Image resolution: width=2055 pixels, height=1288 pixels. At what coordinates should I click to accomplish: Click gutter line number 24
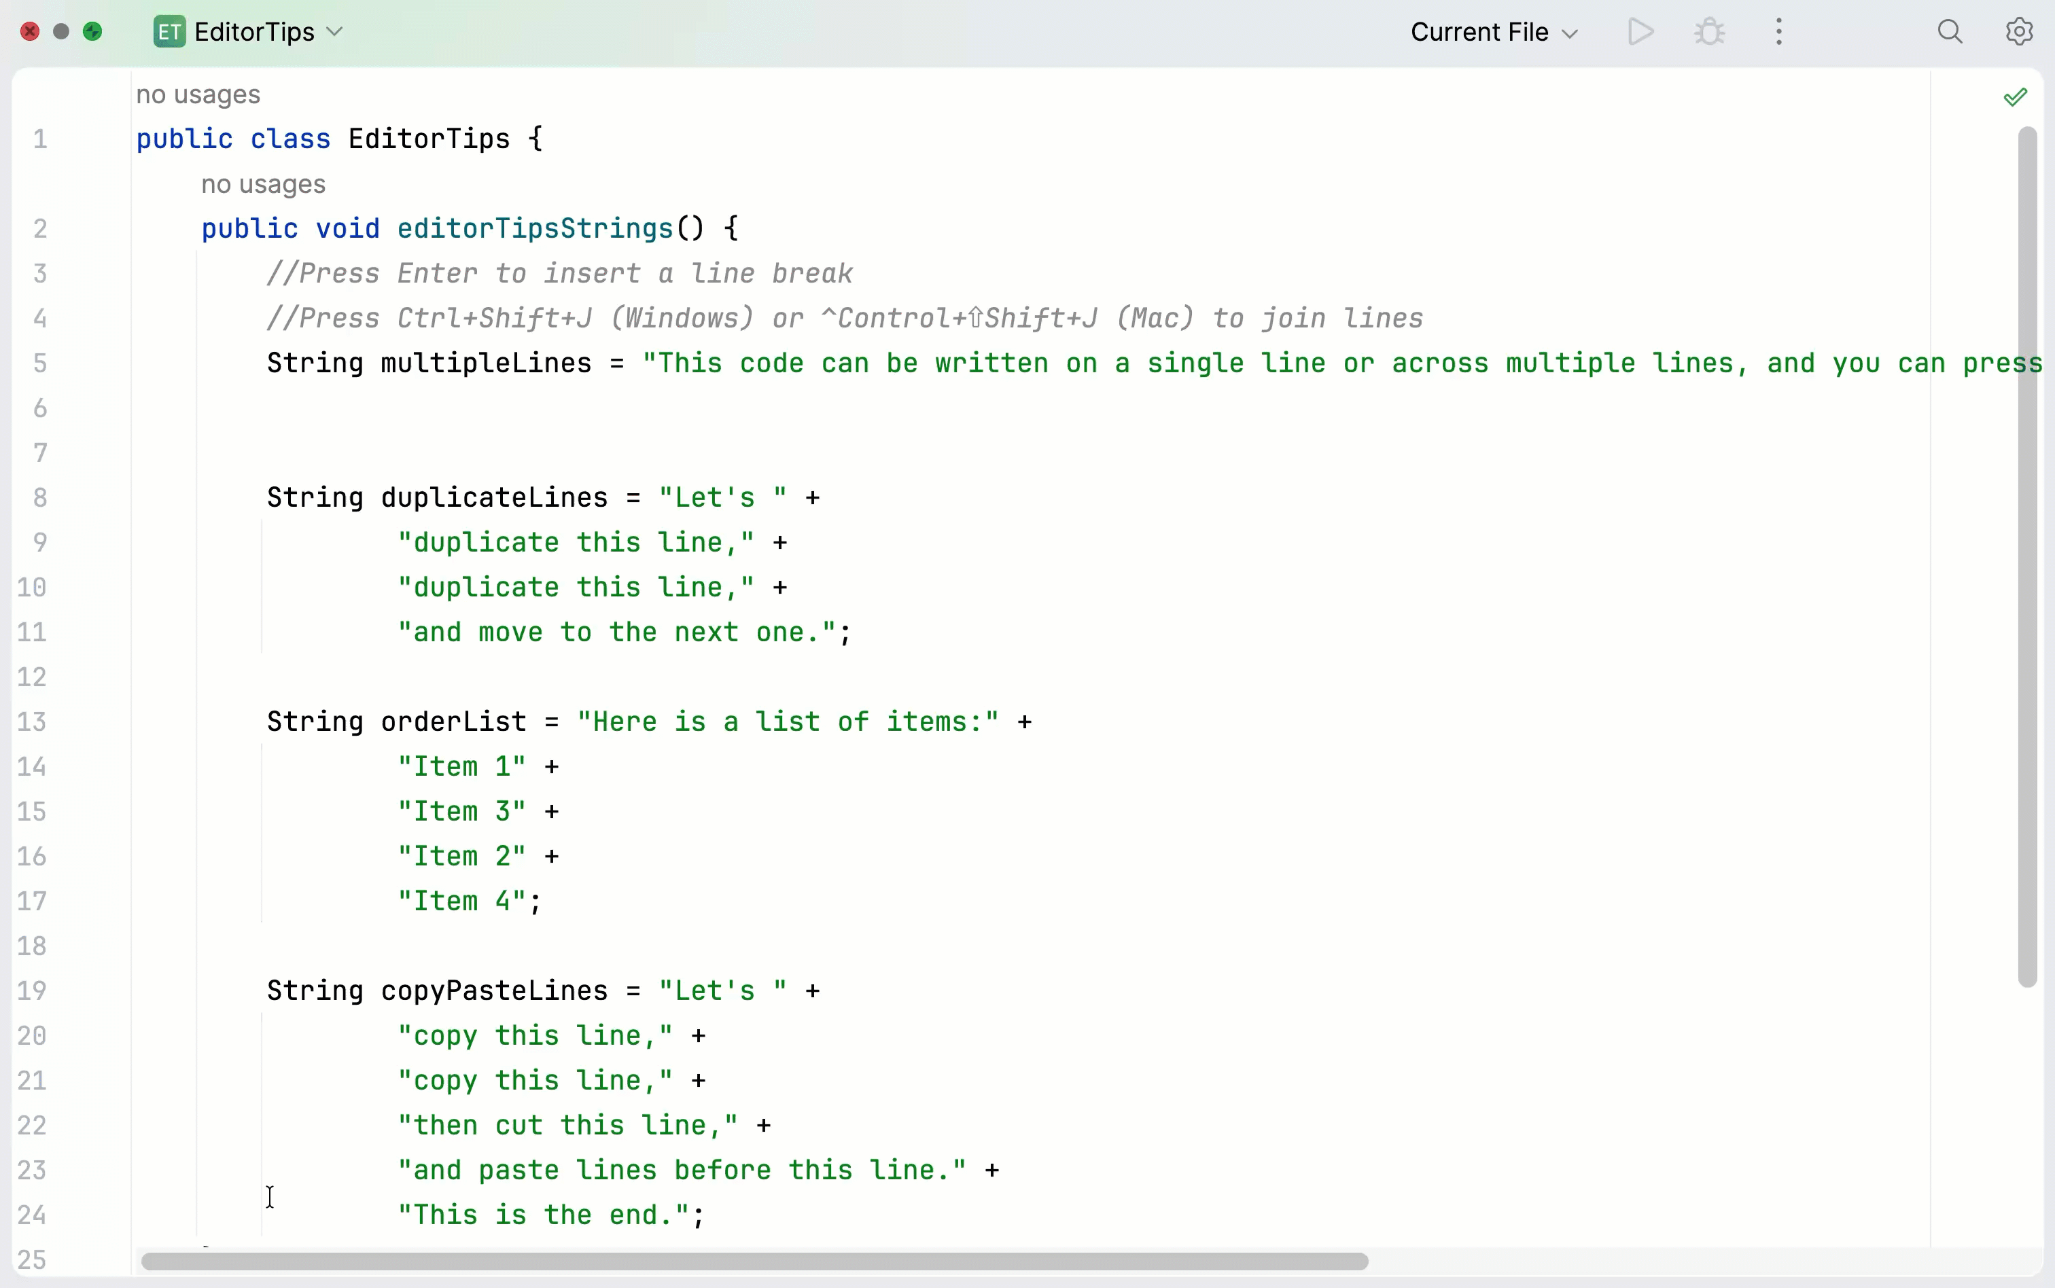[x=31, y=1215]
